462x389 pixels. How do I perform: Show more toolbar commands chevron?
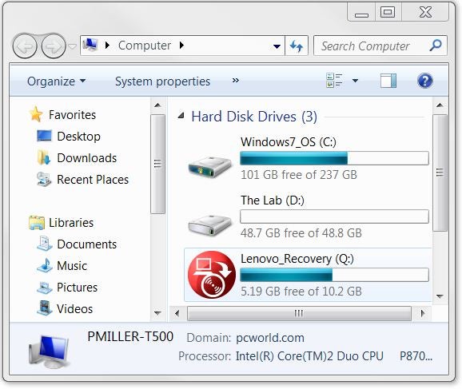(x=236, y=81)
